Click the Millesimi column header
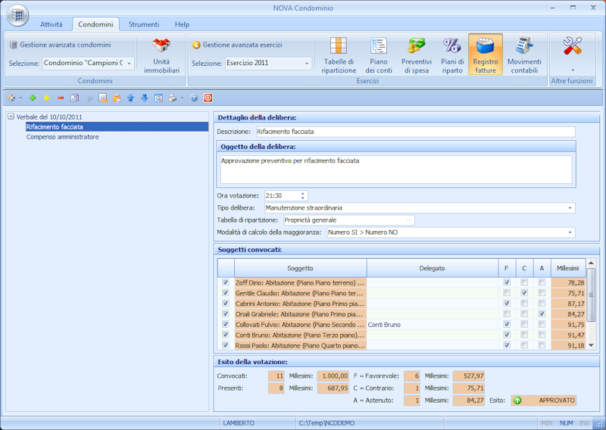 click(567, 268)
